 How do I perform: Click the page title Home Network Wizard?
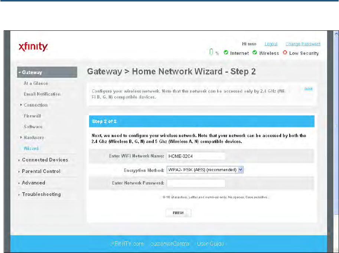[172, 71]
